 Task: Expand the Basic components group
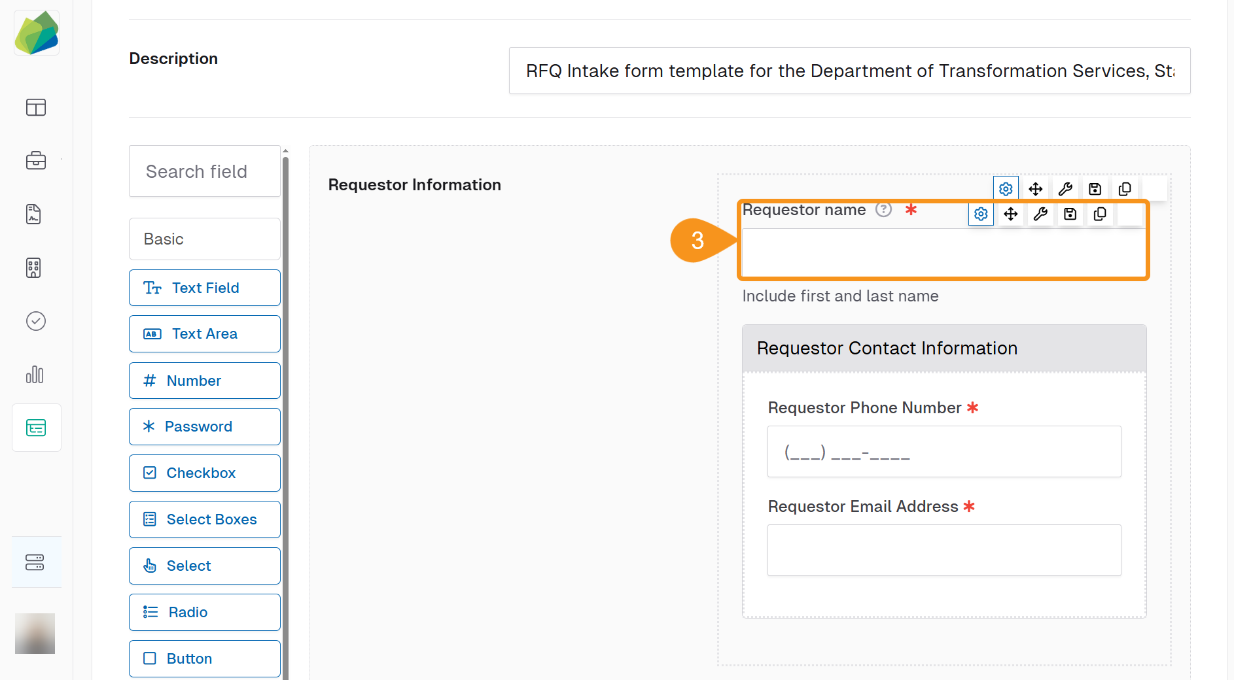coord(205,239)
